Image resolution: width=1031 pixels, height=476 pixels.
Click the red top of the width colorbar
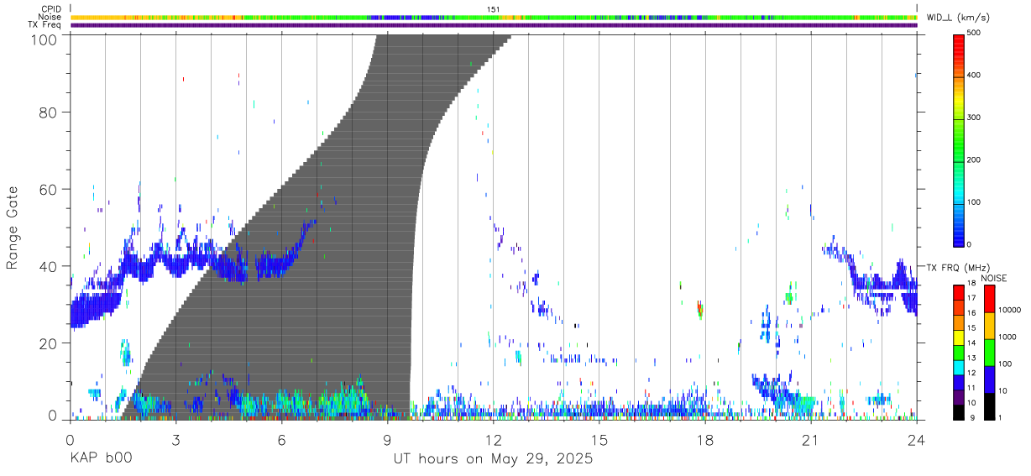(958, 46)
